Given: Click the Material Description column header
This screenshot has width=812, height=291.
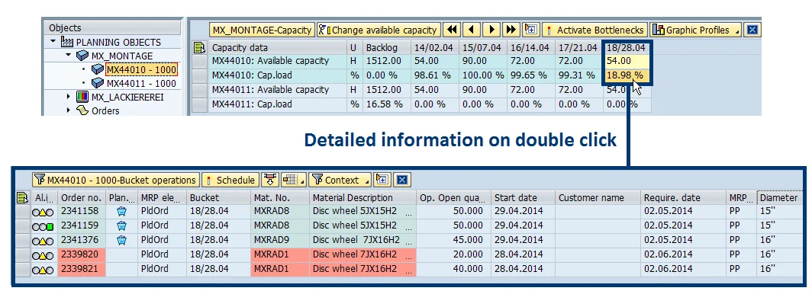Looking at the screenshot, I should tap(362, 197).
